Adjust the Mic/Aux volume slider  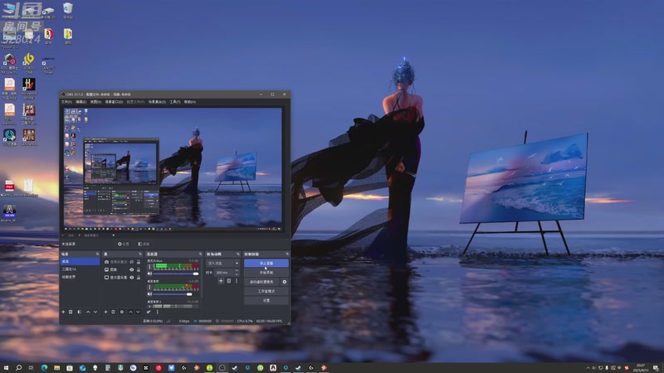[176, 274]
